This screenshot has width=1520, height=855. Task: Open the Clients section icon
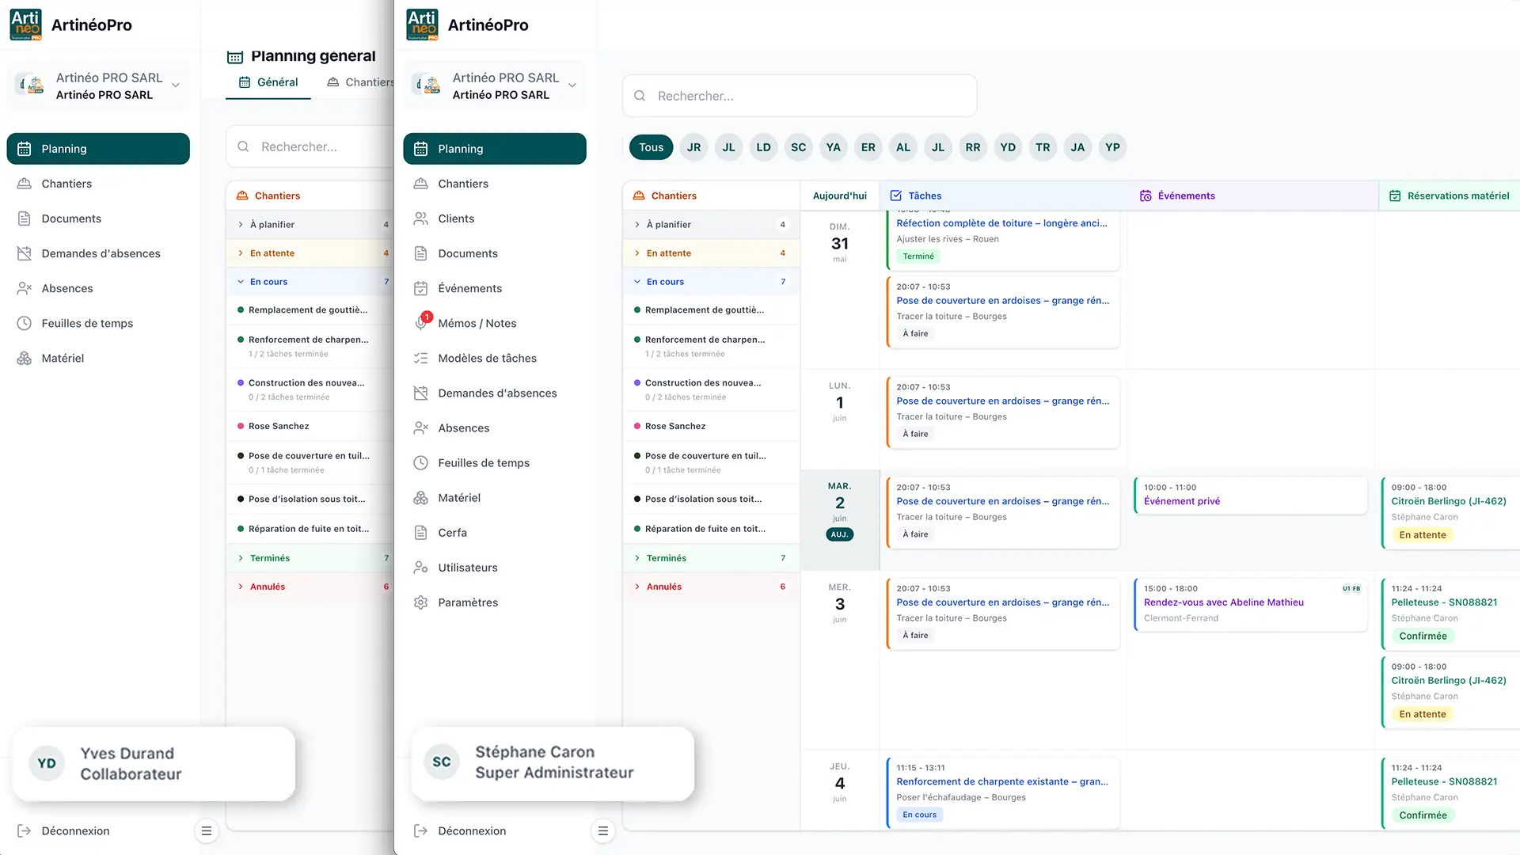[x=421, y=218]
